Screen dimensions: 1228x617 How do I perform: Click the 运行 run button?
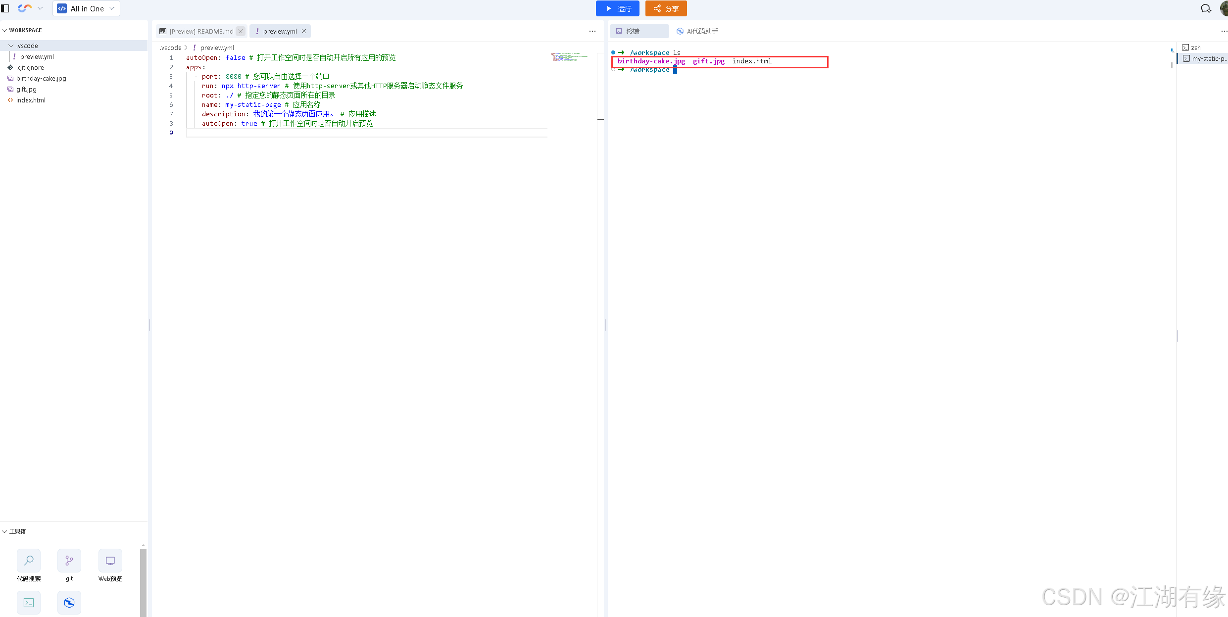[x=617, y=8]
